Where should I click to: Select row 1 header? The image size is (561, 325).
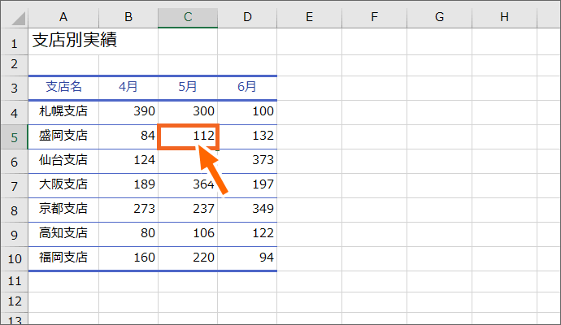[15, 41]
